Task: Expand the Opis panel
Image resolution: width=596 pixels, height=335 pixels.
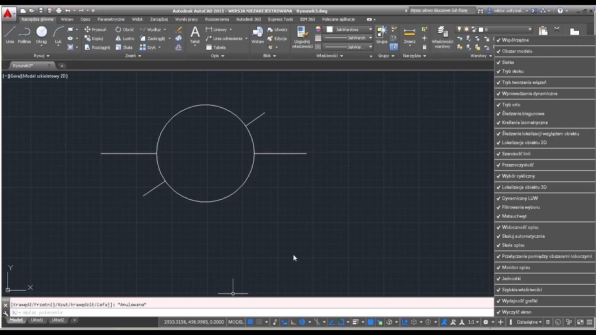Action: [217, 56]
